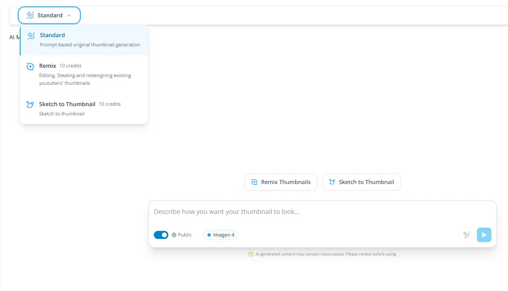Click the Standard icon in the top selector
Image resolution: width=508 pixels, height=291 pixels.
coord(29,15)
